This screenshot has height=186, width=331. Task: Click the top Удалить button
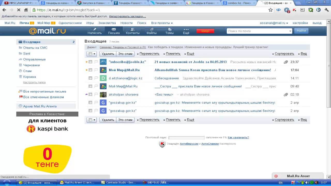tap(108, 54)
